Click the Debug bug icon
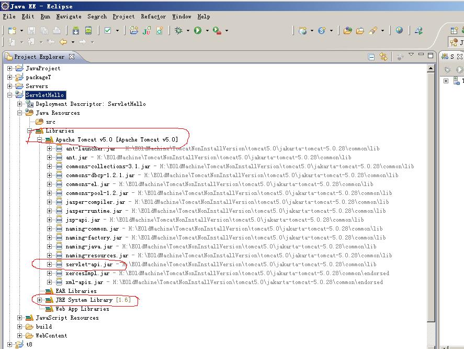The height and width of the screenshot is (349, 464). coord(178,30)
